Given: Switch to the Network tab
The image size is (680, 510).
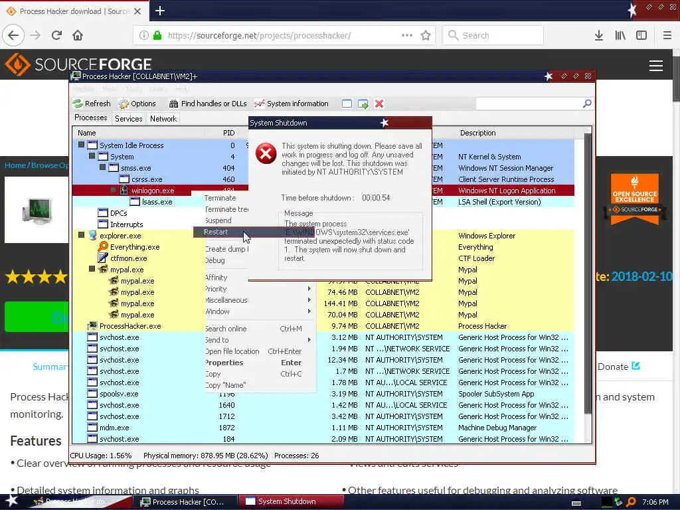Looking at the screenshot, I should (163, 118).
